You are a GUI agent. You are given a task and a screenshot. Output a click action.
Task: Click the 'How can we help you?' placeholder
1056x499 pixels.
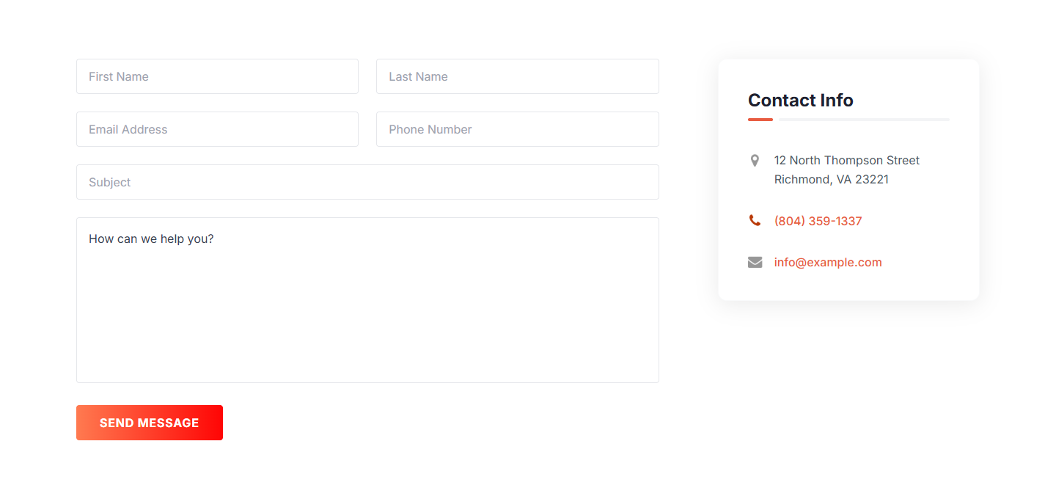pos(151,238)
